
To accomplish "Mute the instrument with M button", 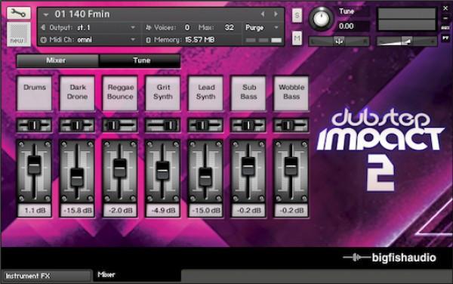I will coord(297,38).
